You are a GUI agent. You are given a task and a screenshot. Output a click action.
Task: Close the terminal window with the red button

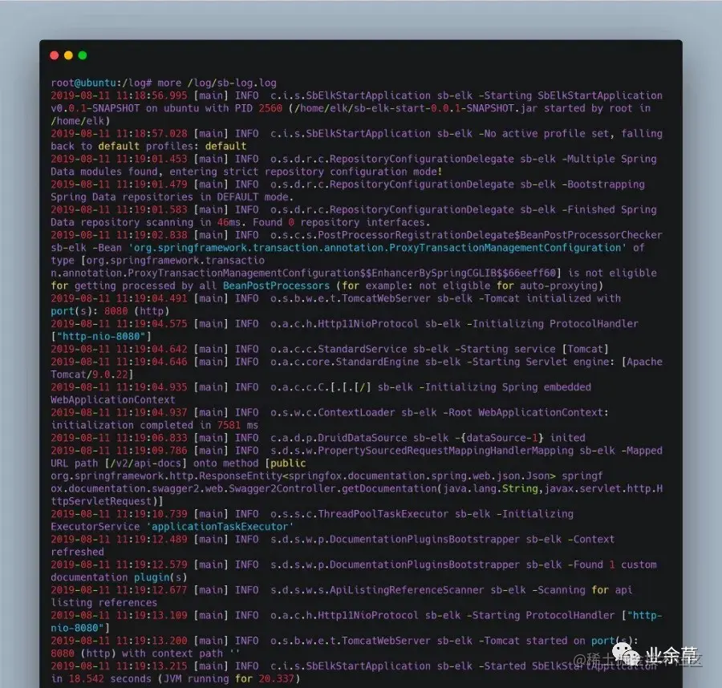pyautogui.click(x=55, y=55)
